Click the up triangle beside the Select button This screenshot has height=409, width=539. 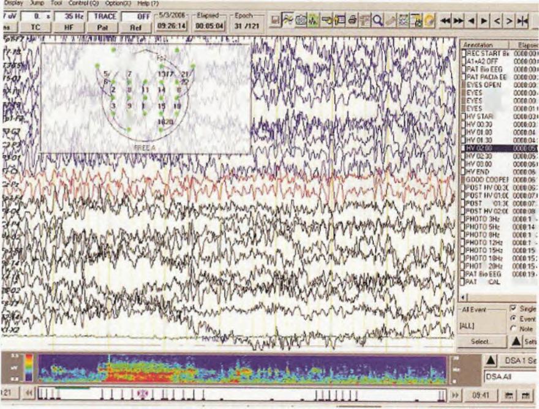pyautogui.click(x=516, y=341)
